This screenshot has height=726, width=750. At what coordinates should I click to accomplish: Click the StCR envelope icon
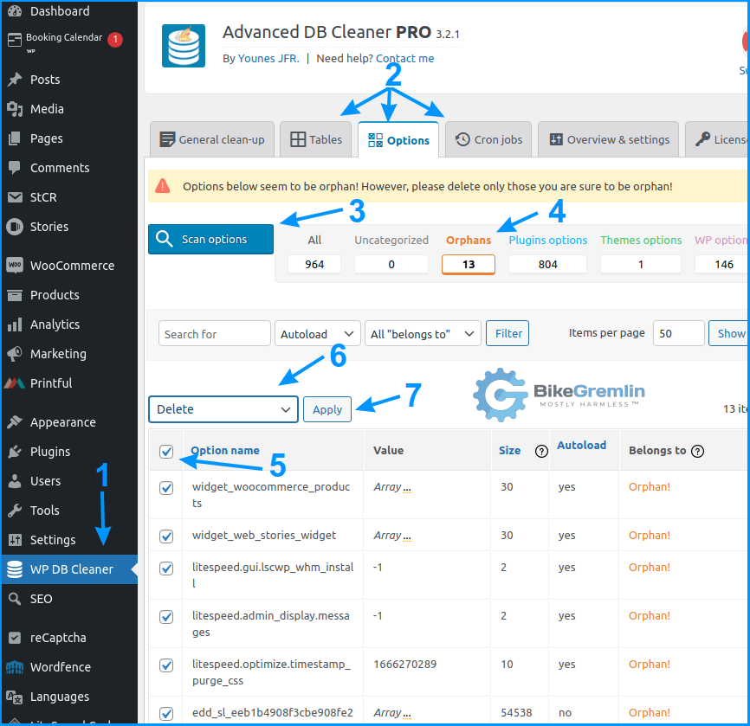coord(15,197)
